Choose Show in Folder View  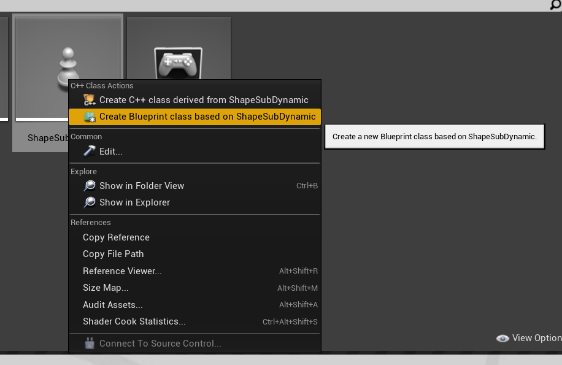[194, 185]
